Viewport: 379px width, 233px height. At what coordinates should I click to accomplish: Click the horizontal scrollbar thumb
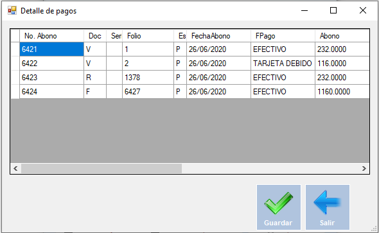coord(101,168)
